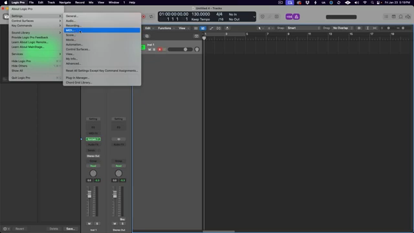Open the tracks Functions menu

[166, 28]
